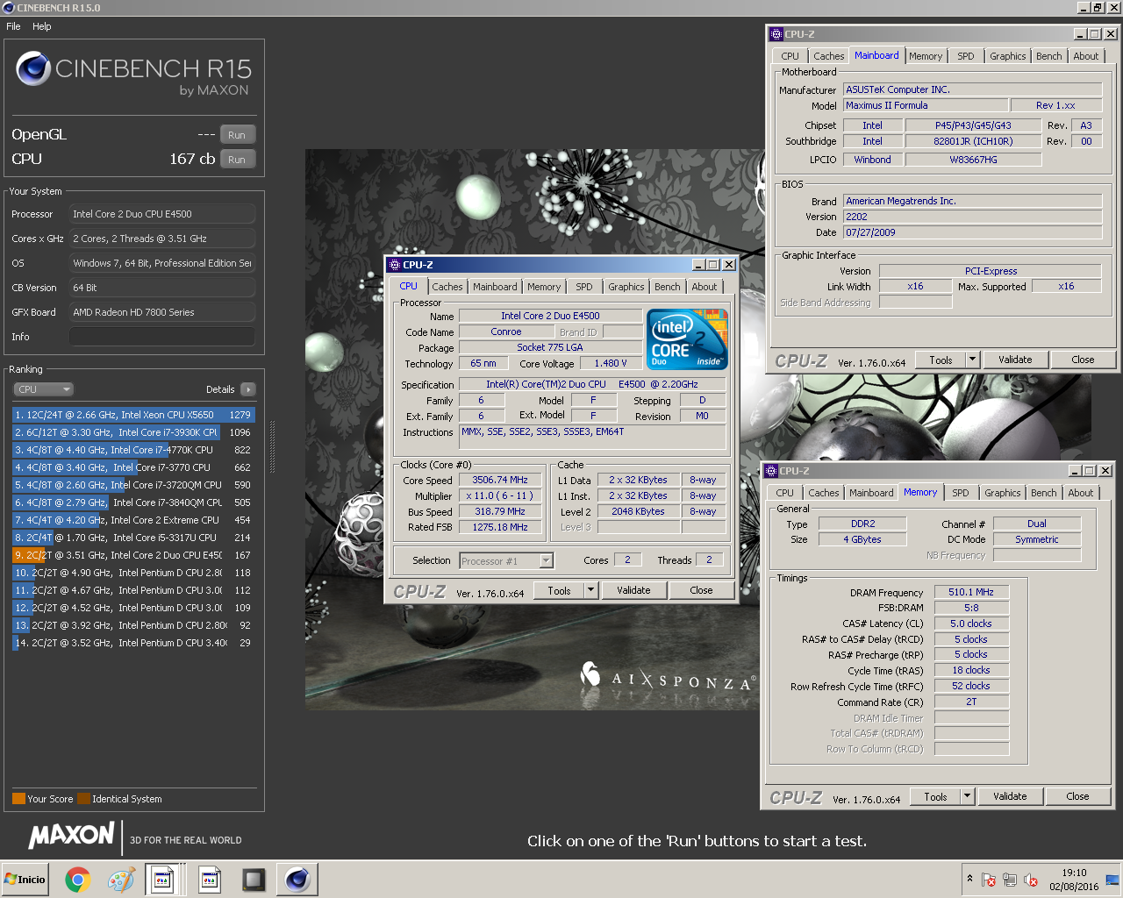Click the Show Desktop button at the taskbar edge
Image resolution: width=1123 pixels, height=898 pixels.
[1112, 880]
